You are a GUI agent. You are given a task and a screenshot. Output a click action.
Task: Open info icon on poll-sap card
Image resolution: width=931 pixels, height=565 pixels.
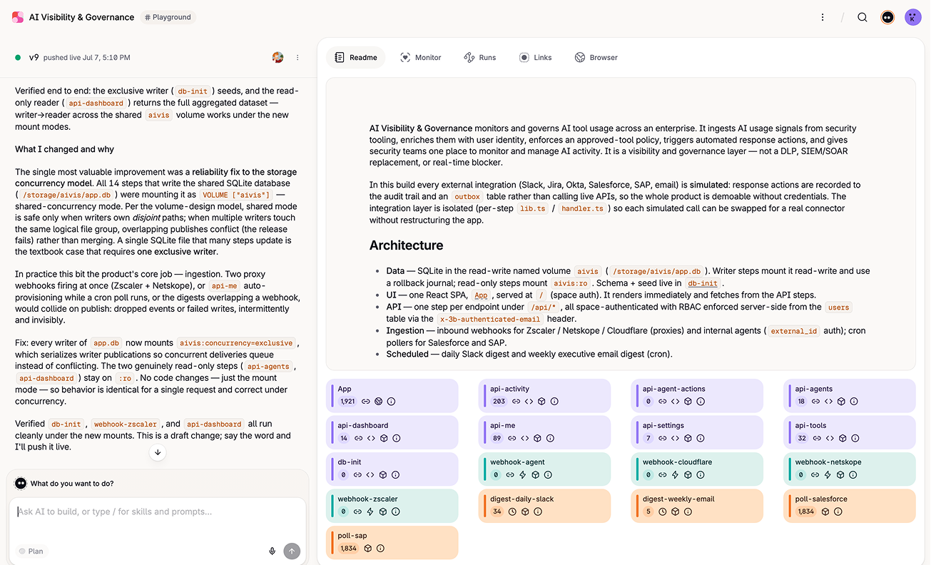pos(380,548)
